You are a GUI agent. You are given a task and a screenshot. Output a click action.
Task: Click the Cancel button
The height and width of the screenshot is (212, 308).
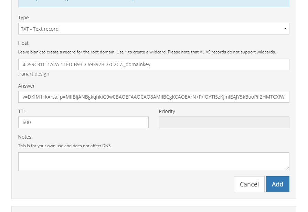(249, 184)
